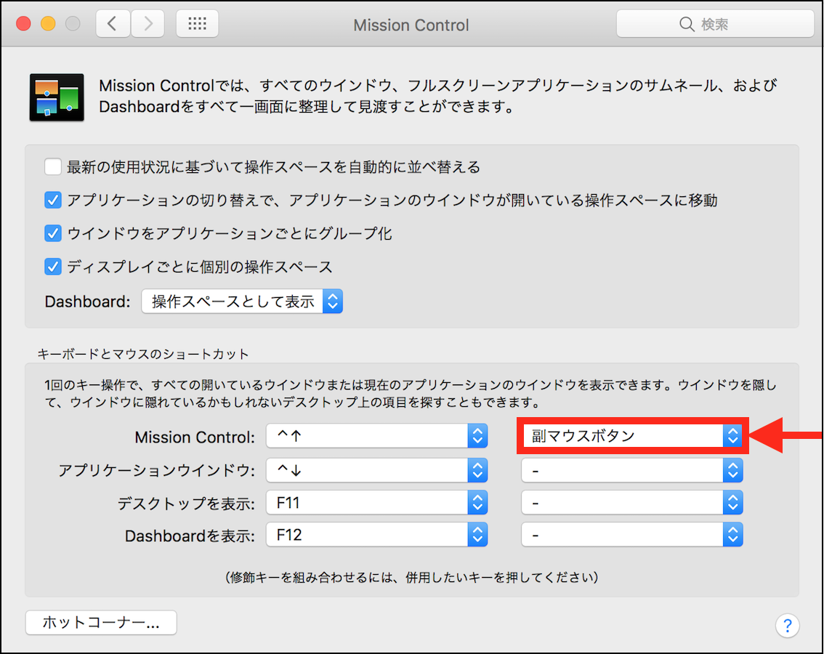This screenshot has height=654, width=824.
Task: Click the デスクトップを表示: label
Action: 186,504
